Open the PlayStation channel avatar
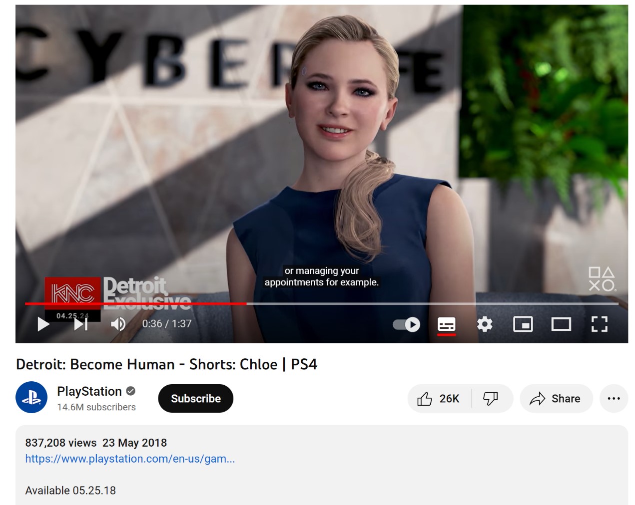This screenshot has width=635, height=505. coord(31,398)
